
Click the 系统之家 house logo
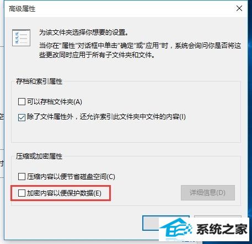(176, 229)
